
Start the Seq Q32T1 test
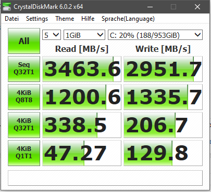24,69
